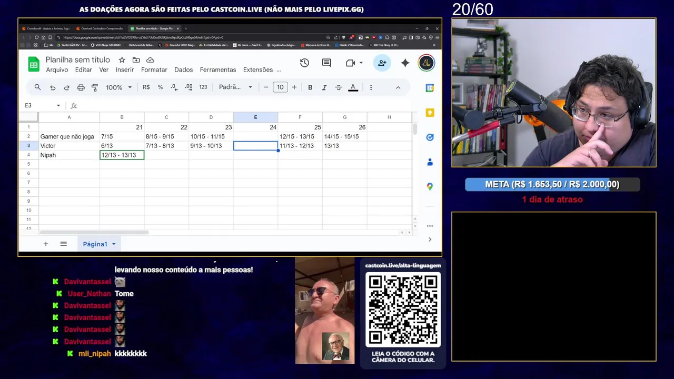
Task: Toggle strikethrough formatting
Action: (339, 87)
